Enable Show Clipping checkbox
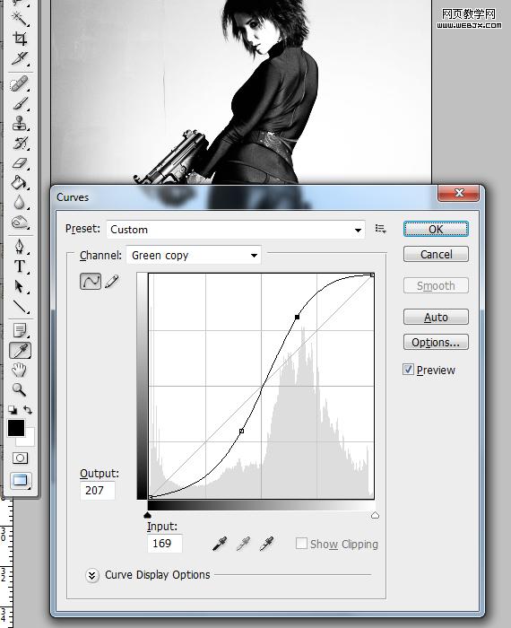 click(301, 544)
